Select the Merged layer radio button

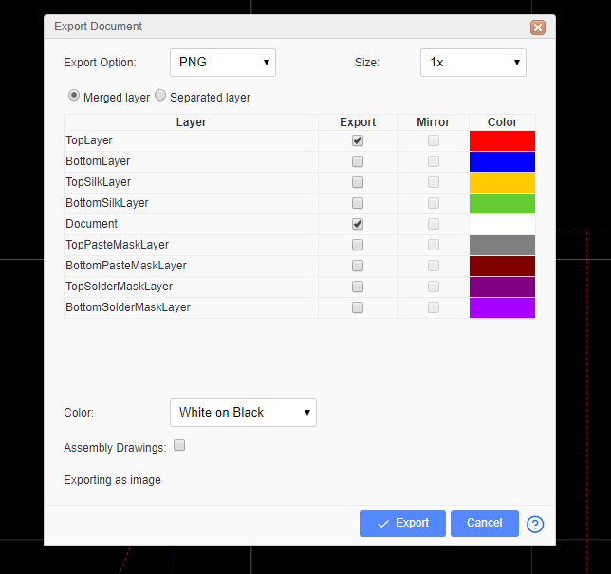tap(74, 96)
